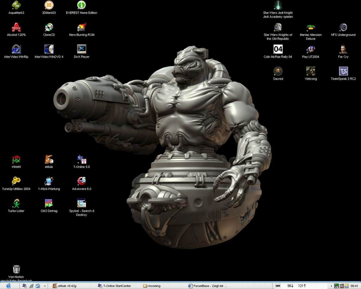
Task: Select the Nero Burning ROM icon
Action: [82, 27]
